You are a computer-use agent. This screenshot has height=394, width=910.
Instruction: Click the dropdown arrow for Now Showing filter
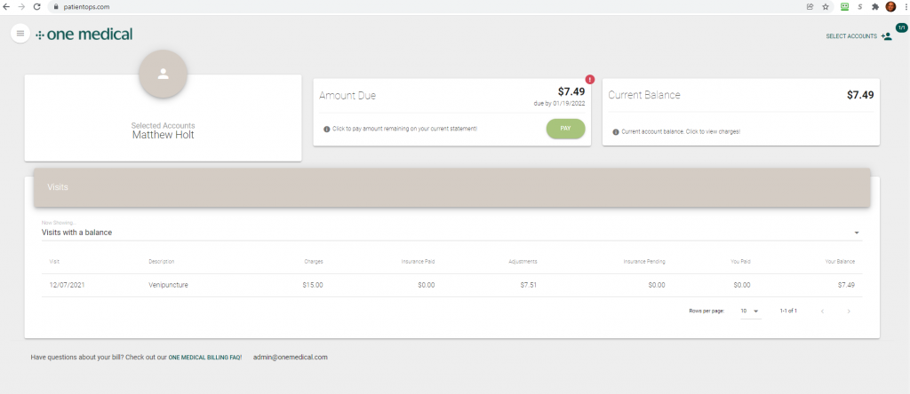tap(857, 232)
